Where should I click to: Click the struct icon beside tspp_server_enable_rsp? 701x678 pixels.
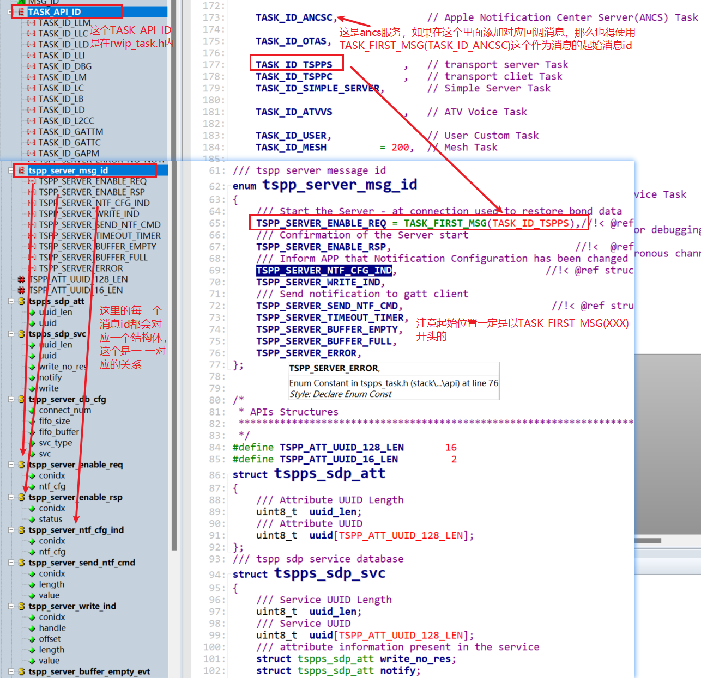(x=22, y=497)
